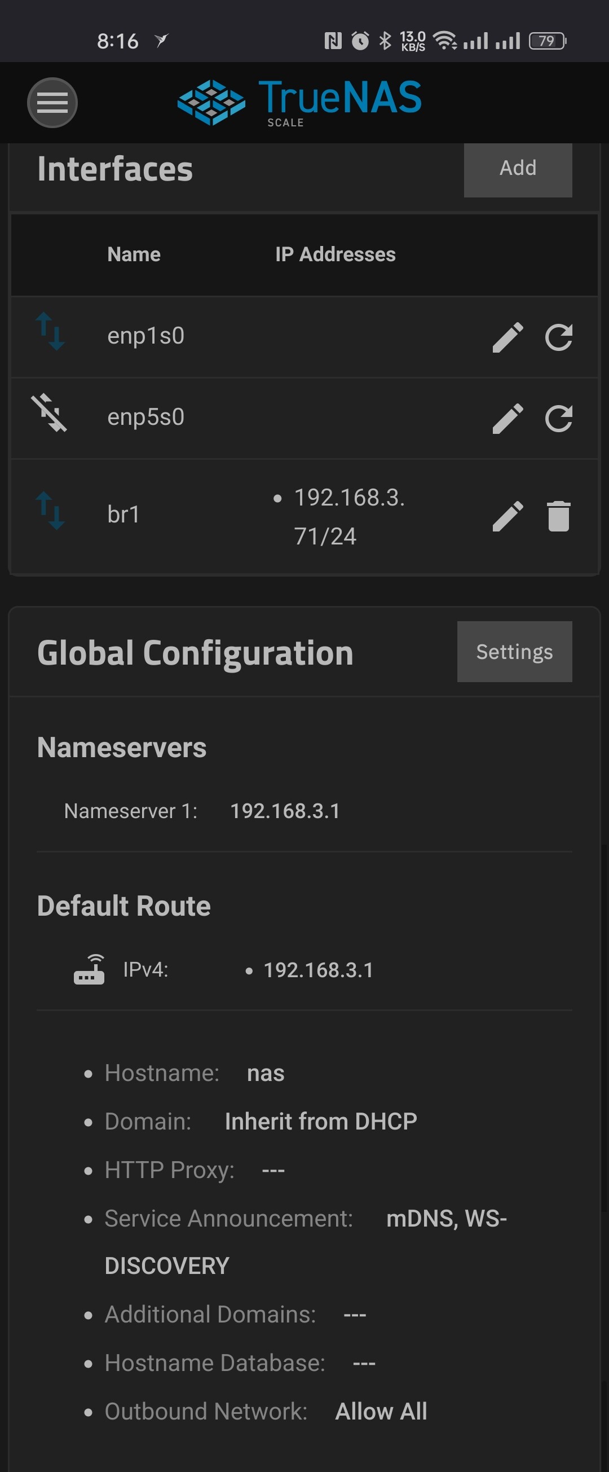Reset configuration of enp1s0 interface
Viewport: 609px width, 1472px height.
coord(558,337)
